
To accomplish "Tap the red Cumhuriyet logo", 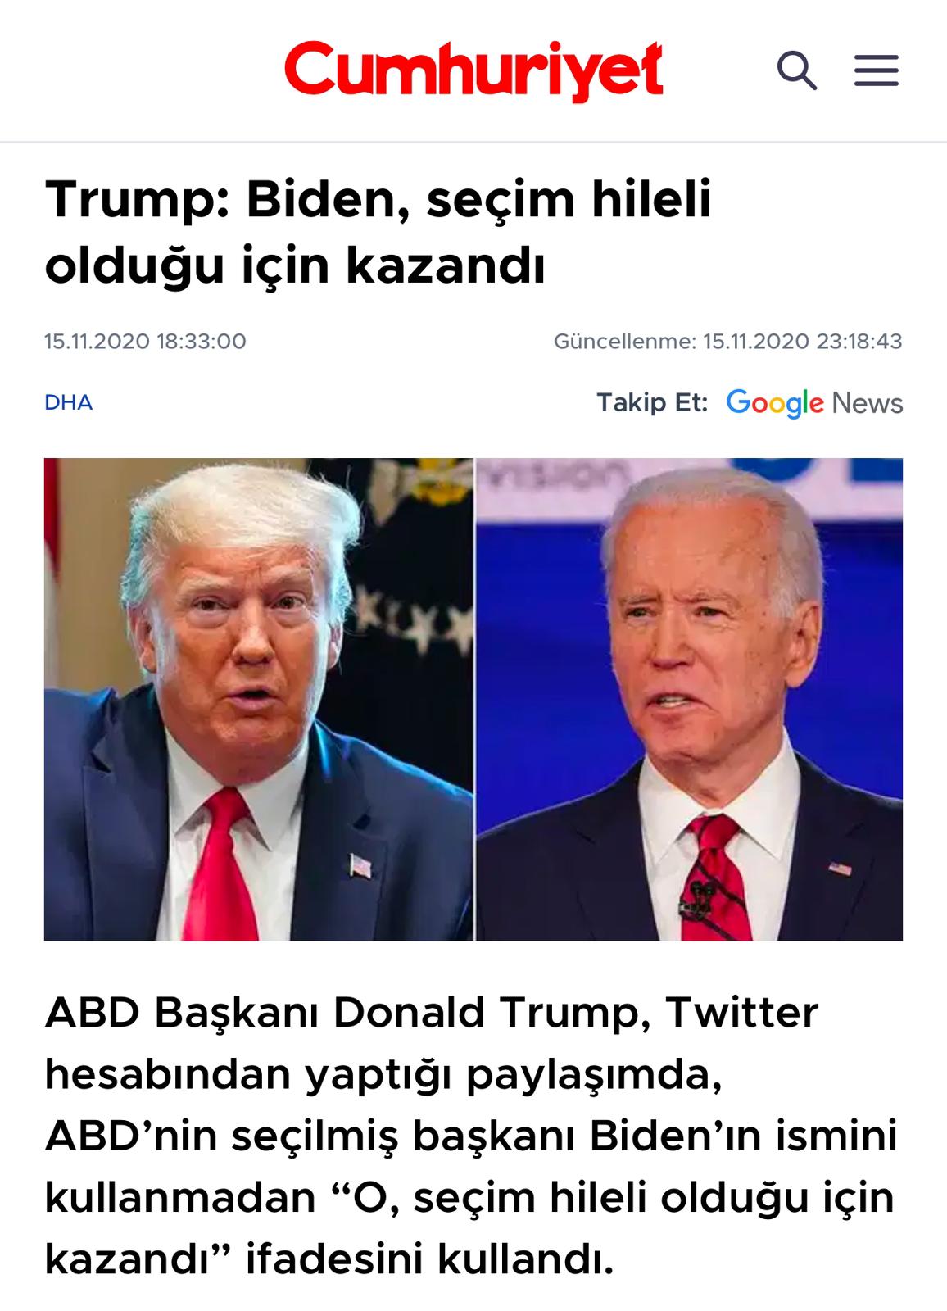I will (473, 70).
